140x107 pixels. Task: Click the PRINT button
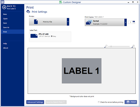[x=131, y=102]
